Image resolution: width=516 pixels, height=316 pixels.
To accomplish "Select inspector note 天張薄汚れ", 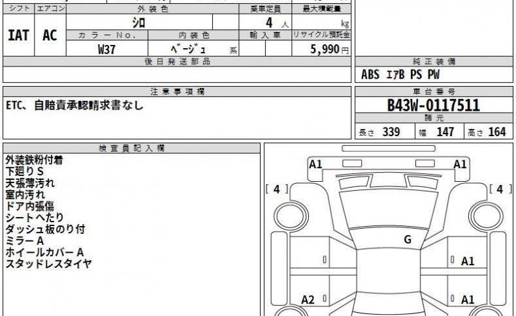I will point(29,183).
